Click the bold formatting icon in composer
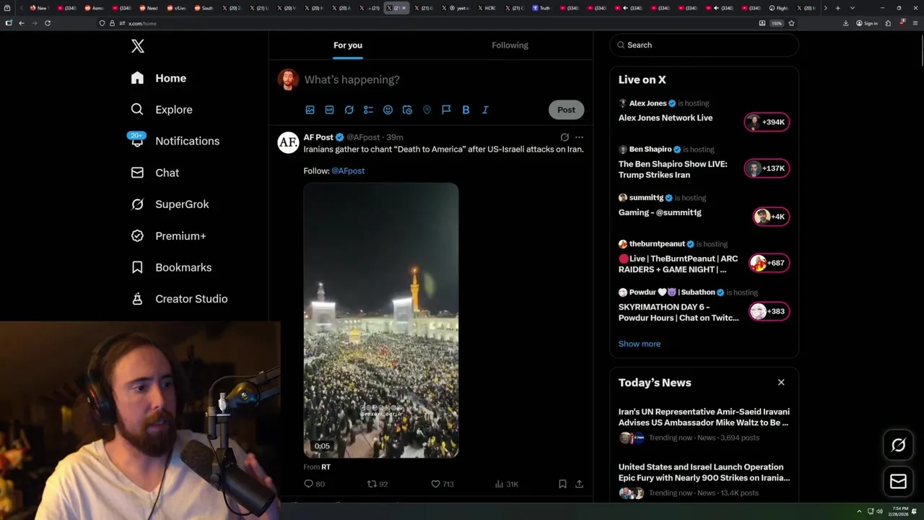This screenshot has width=924, height=520. tap(466, 110)
